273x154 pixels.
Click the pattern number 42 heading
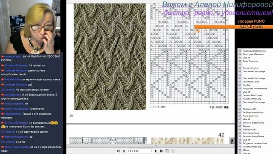[221, 135]
